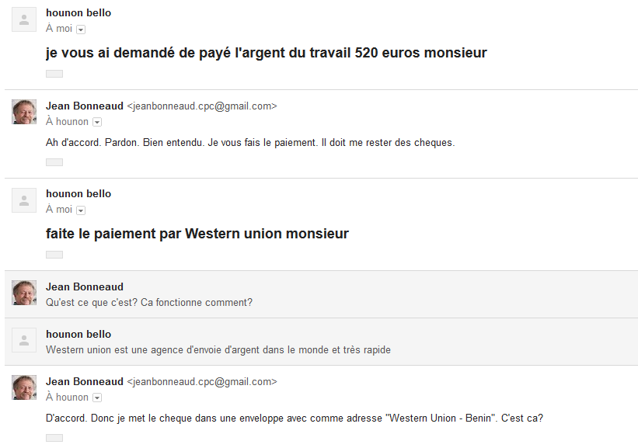
Task: Click hounon bello's avatar beside "faite le paiement" message
Action: (24, 200)
